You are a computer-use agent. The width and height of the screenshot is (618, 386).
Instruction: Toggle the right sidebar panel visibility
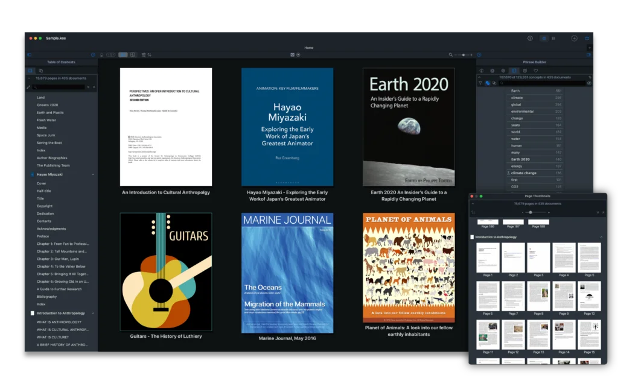pyautogui.click(x=588, y=55)
